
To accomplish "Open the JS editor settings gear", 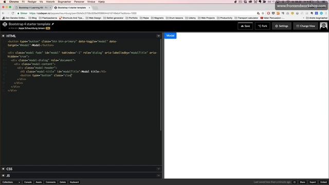I will (3, 176).
